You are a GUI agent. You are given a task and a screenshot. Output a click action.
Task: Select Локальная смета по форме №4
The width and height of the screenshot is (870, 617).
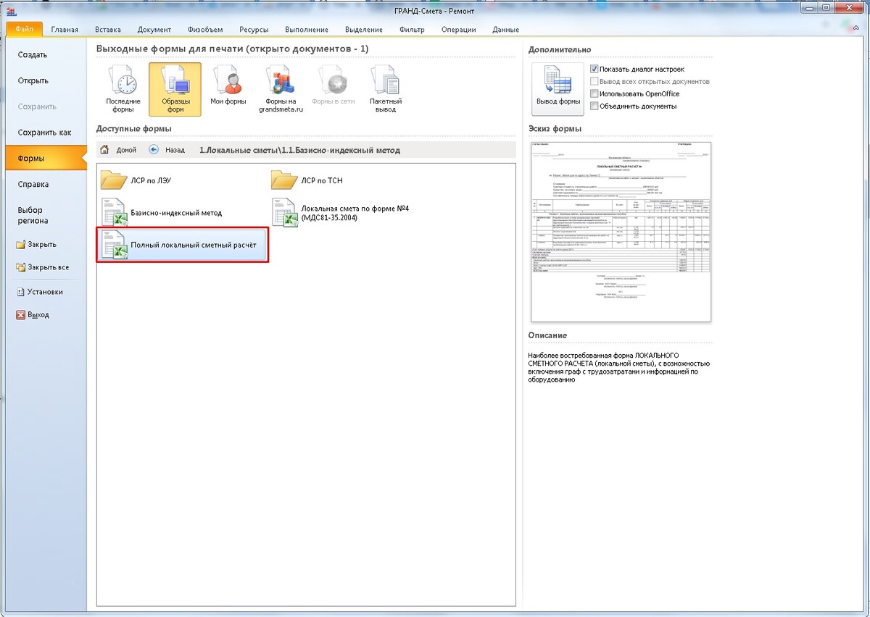[x=341, y=213]
